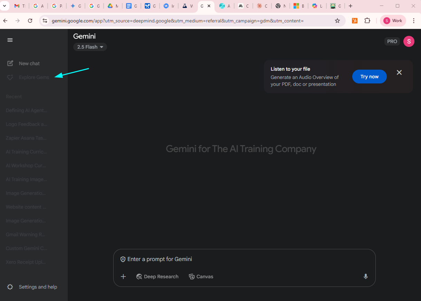The height and width of the screenshot is (301, 421).
Task: Open recent chat Custom Gemini C...
Action: (27, 248)
